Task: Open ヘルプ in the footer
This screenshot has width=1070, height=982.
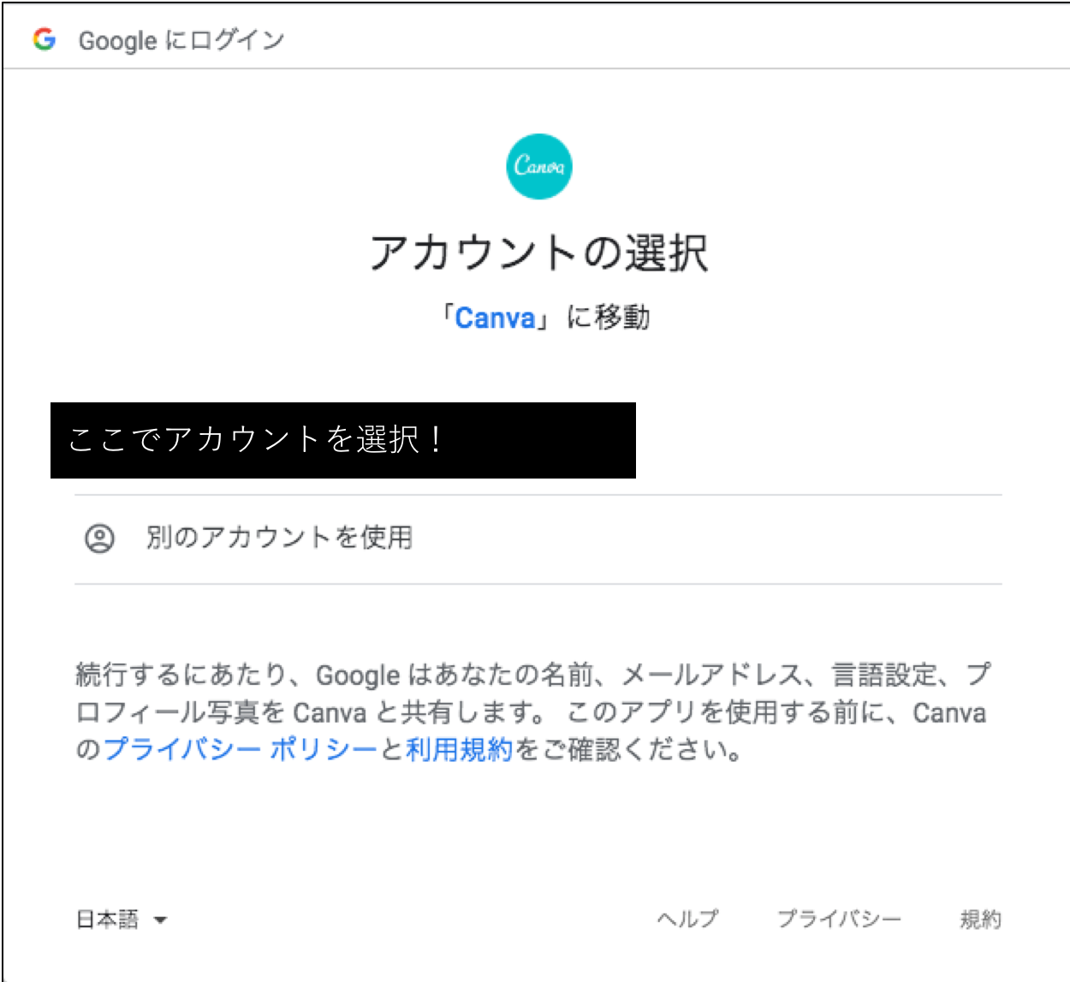Action: pyautogui.click(x=688, y=920)
